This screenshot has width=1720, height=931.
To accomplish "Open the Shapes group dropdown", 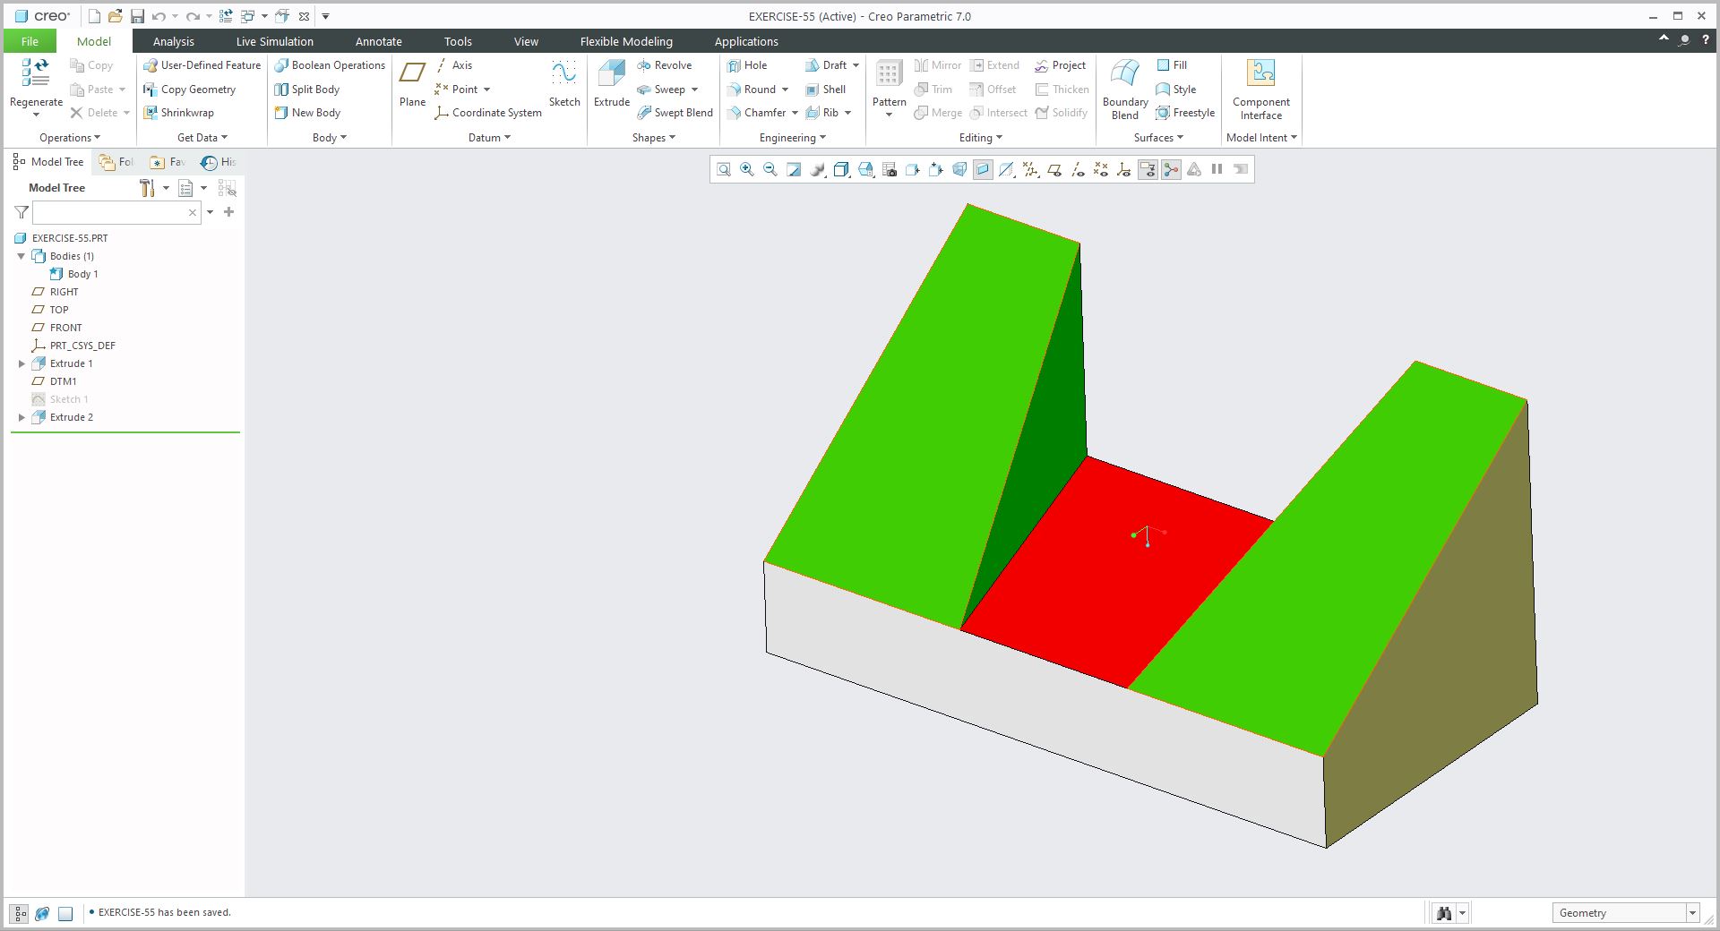I will (654, 138).
